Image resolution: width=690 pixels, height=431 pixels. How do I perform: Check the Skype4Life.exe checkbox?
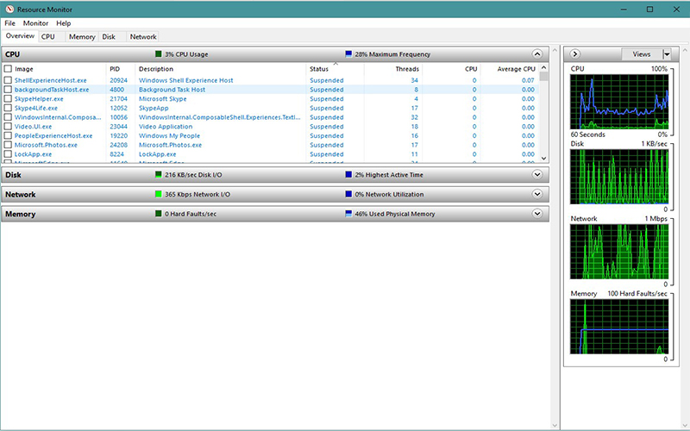8,108
